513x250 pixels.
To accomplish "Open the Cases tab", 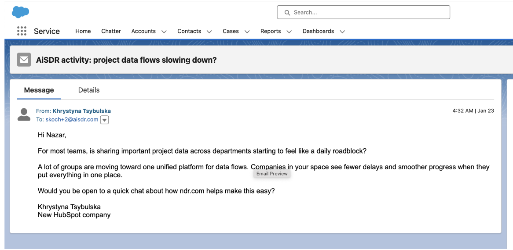I will [231, 31].
